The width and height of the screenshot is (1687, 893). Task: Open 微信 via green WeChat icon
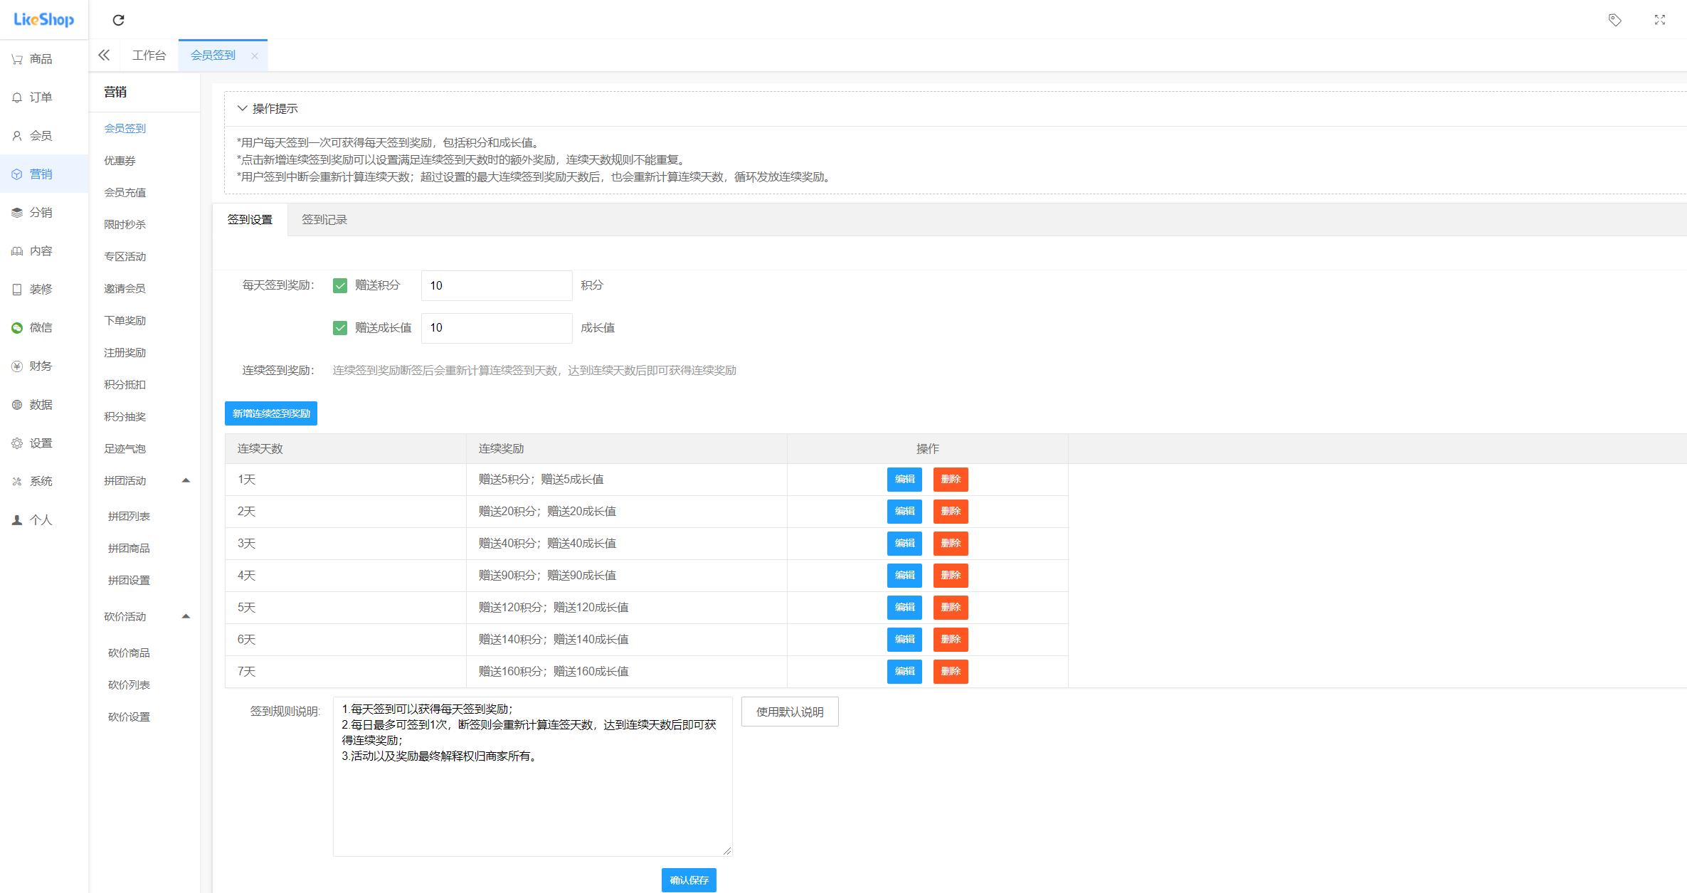click(17, 328)
